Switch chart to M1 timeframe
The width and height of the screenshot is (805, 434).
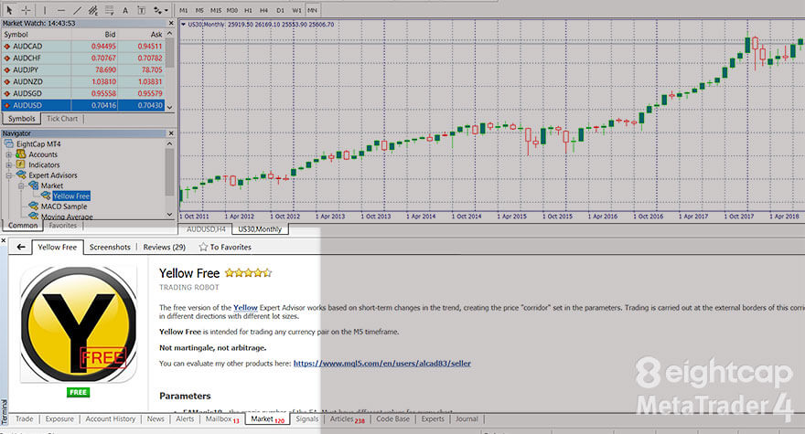tap(184, 10)
